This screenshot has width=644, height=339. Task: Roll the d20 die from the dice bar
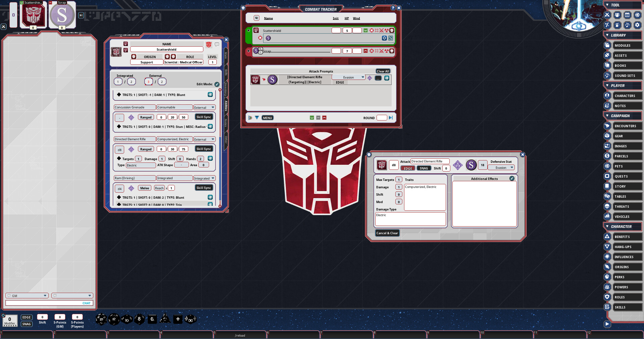tap(101, 319)
